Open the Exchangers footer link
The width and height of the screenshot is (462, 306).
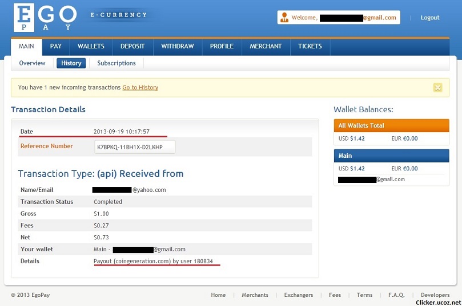click(x=299, y=295)
